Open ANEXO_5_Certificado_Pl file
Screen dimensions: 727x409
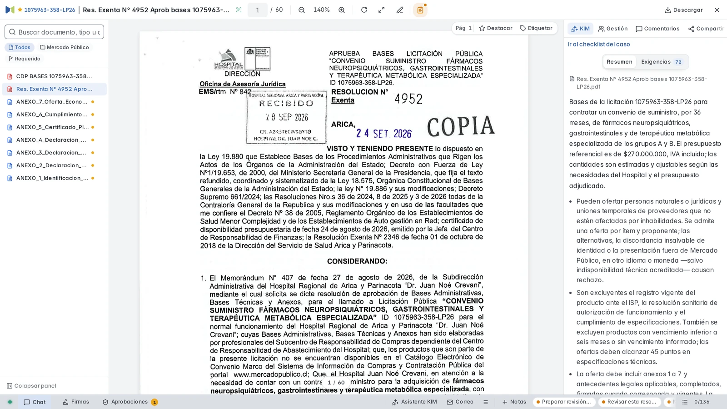point(55,127)
